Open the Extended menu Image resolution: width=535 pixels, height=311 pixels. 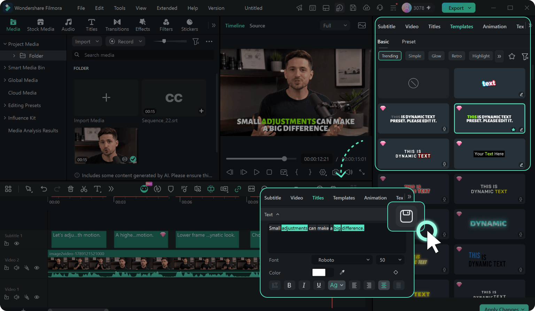167,8
